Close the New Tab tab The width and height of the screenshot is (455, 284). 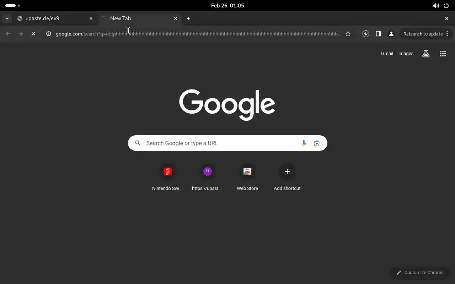pos(176,18)
